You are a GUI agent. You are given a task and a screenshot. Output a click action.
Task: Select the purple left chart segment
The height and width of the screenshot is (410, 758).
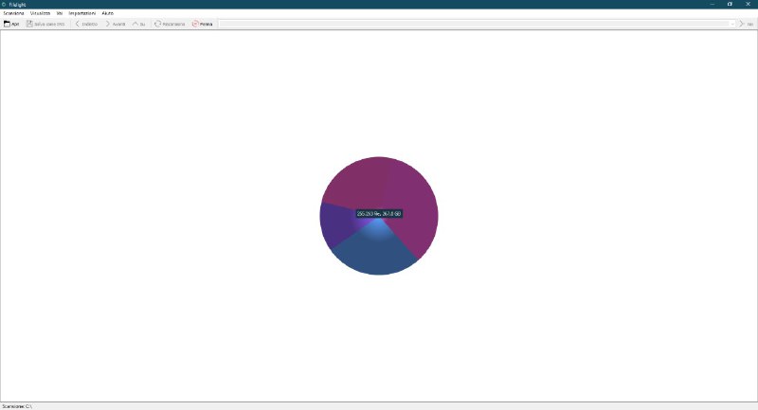[334, 225]
